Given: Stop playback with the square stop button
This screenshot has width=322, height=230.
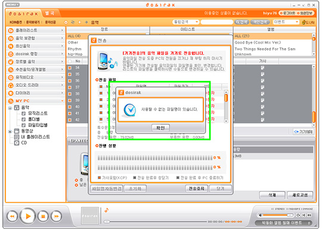Looking at the screenshot, I should (43, 216).
